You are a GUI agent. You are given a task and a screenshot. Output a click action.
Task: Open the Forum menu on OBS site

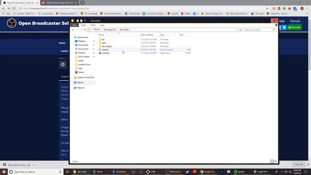point(295,21)
